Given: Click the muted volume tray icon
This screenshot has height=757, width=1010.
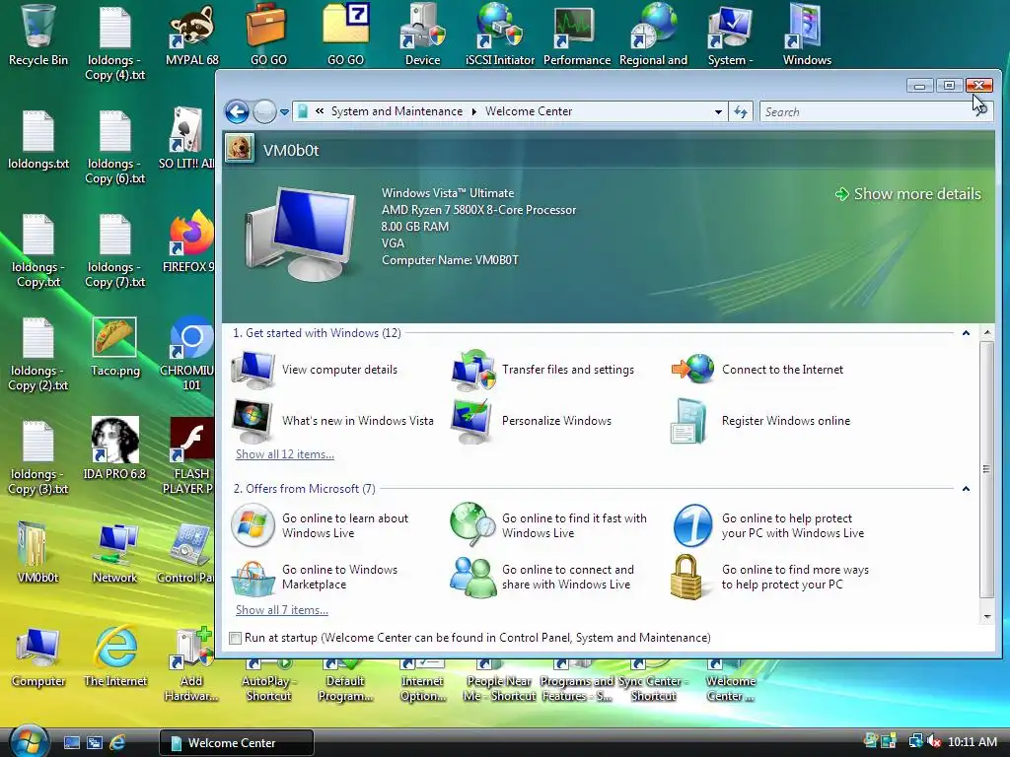Looking at the screenshot, I should (x=934, y=741).
